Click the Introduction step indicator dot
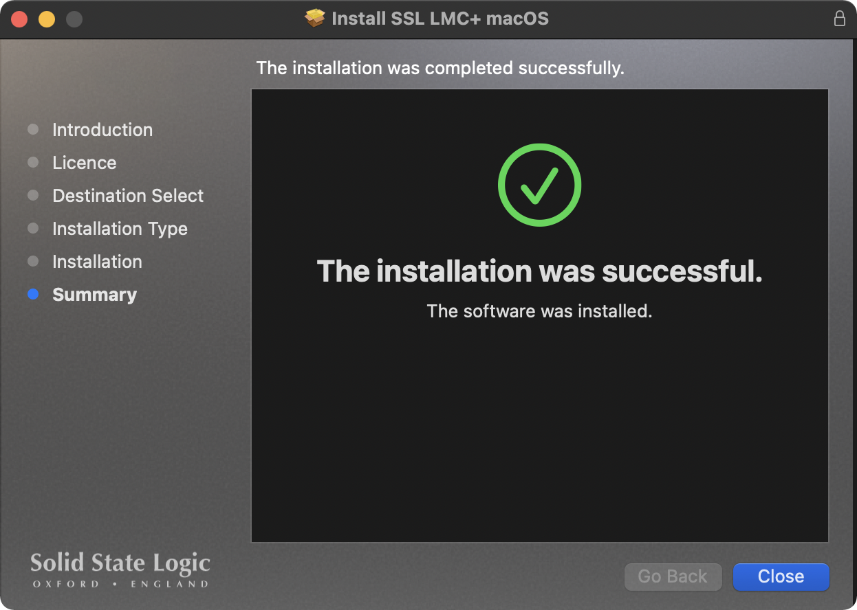 point(32,129)
